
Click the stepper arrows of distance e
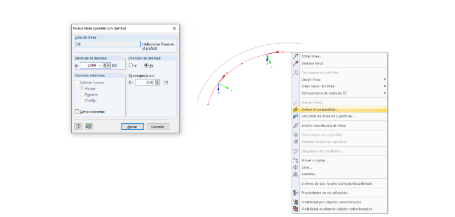click(x=105, y=66)
